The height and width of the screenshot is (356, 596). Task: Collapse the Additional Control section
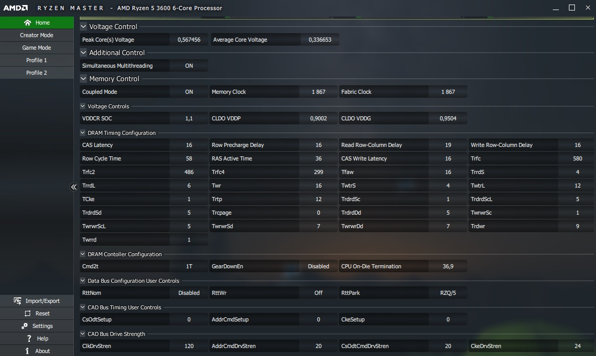pos(83,53)
